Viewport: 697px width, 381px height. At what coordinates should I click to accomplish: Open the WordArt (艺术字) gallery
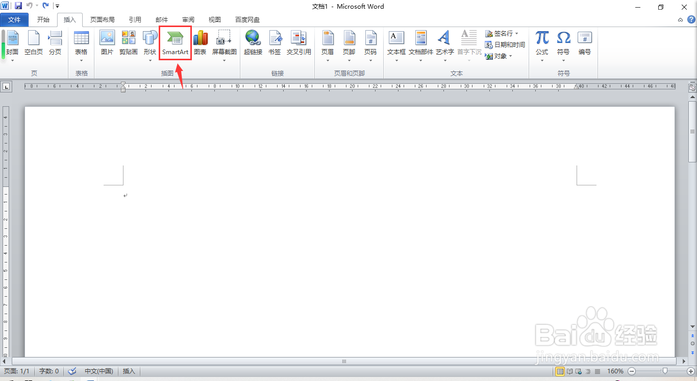[444, 45]
